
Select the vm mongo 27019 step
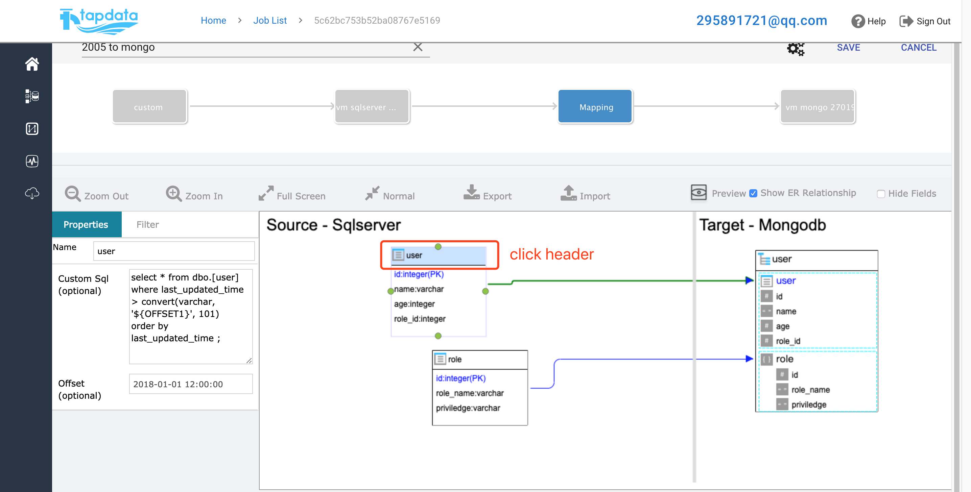tap(818, 107)
